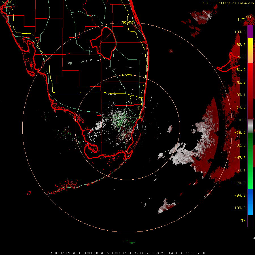The height and width of the screenshot is (255, 255).
Task: Click the Lake Okeechobee outline on the map
Action: pyautogui.click(x=103, y=43)
